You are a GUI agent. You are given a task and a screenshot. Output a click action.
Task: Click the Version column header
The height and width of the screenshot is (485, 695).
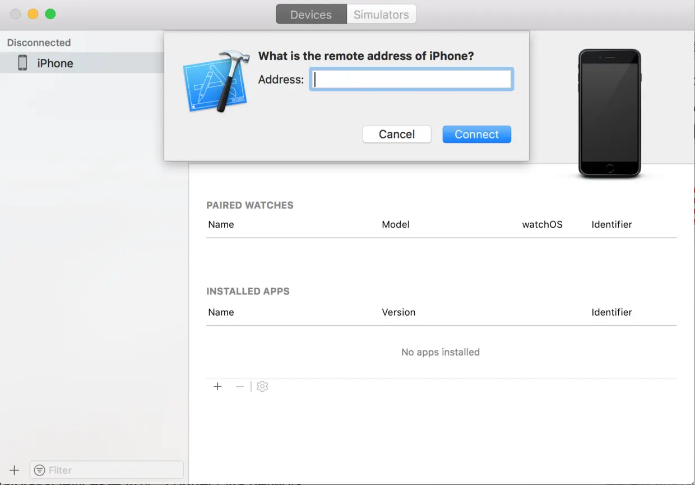399,312
